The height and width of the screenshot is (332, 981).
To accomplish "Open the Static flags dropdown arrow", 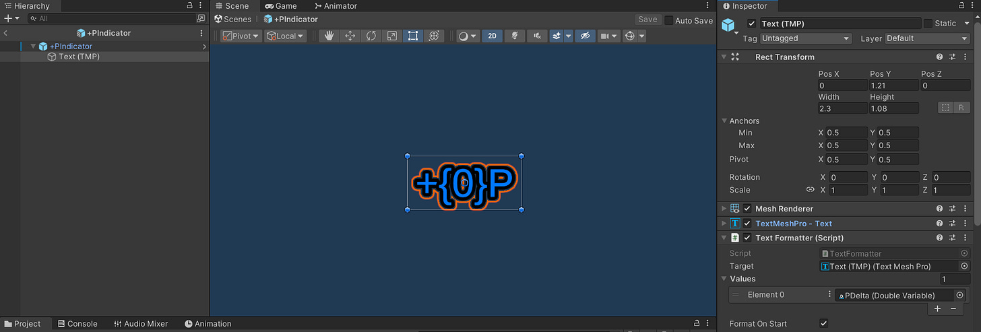I will pos(966,24).
